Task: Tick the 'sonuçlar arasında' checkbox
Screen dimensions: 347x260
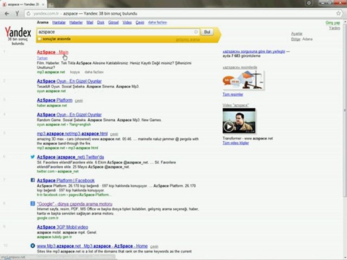Action: coord(39,39)
